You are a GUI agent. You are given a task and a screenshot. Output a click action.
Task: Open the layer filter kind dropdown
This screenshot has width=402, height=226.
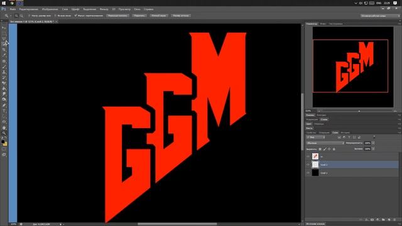point(316,137)
